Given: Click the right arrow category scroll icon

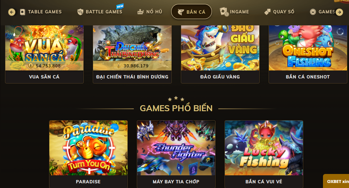Looking at the screenshot, I should click(339, 12).
